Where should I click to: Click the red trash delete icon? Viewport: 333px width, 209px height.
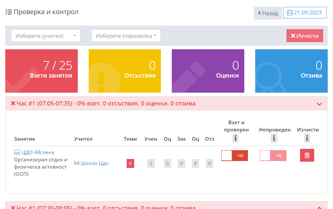coord(307,155)
